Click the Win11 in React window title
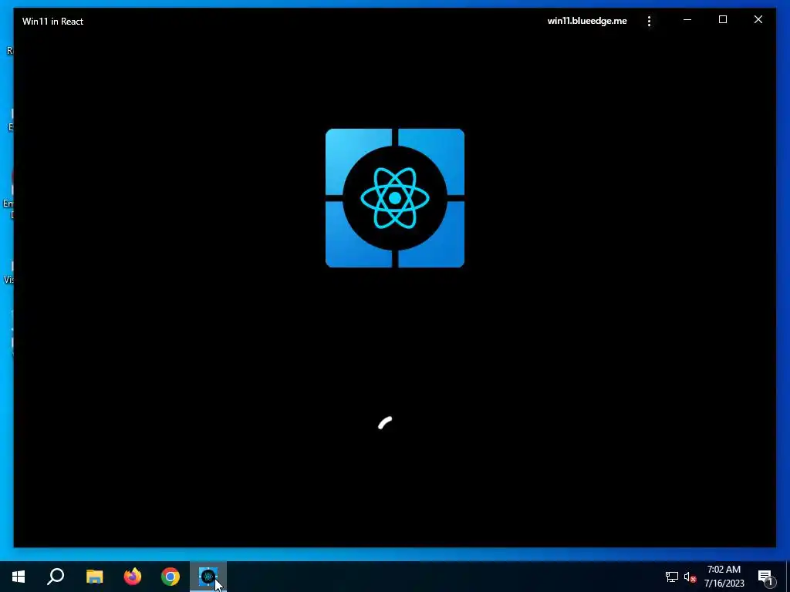Screen dimensions: 790x592 point(53,21)
